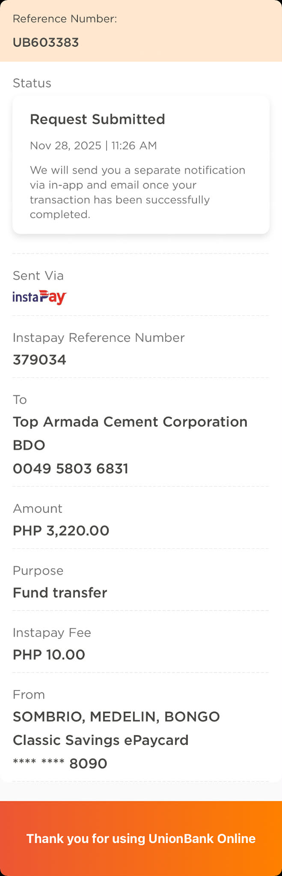
Task: Select the UB603383 reference number
Action: click(x=46, y=43)
